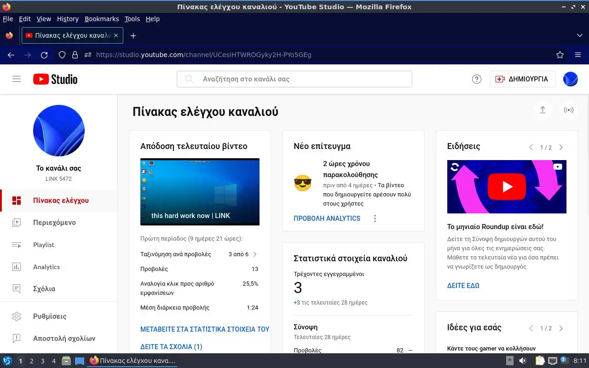
Task: Click the YouTube Studio logo
Action: click(x=55, y=79)
